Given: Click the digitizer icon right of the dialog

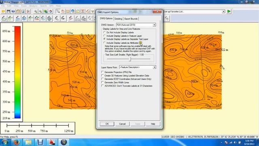Looking at the screenshot, I should pos(167,18).
